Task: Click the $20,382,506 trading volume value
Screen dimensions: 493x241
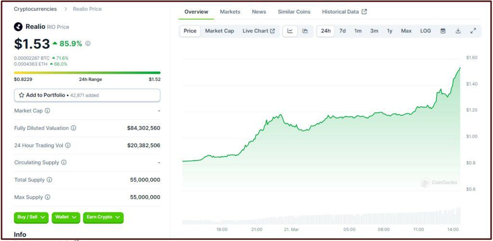Action: click(143, 145)
